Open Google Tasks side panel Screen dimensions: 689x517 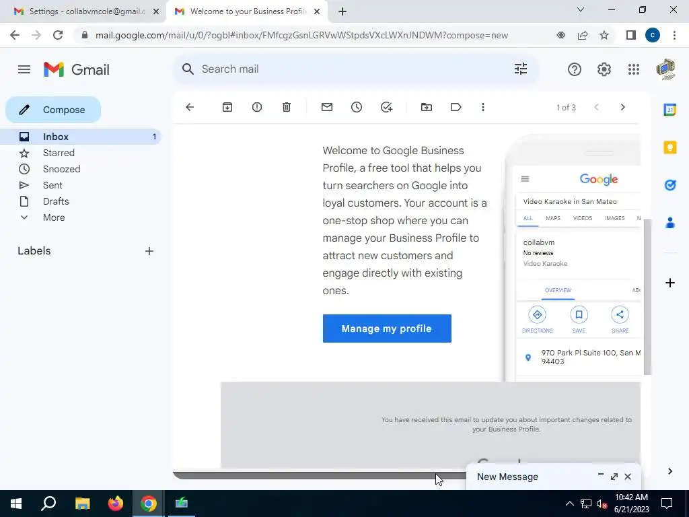point(670,185)
